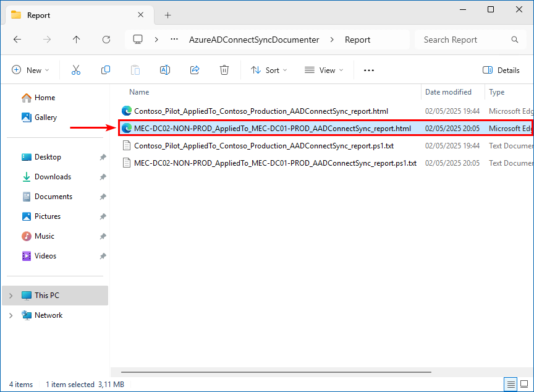
Task: Click the Report breadcrumb segment
Action: [357, 40]
